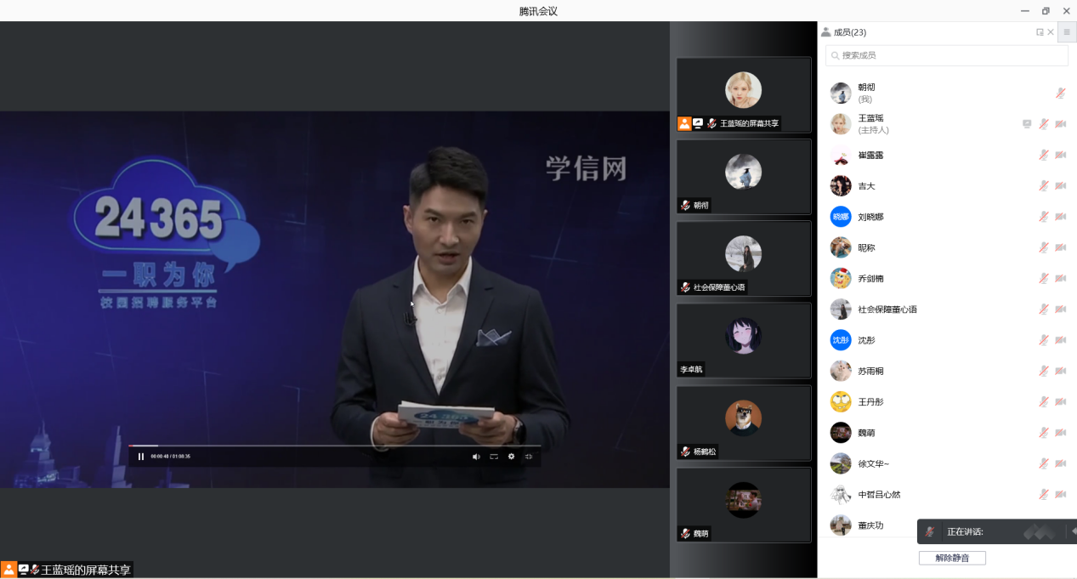
Task: Click 李卓航's video thumbnail
Action: (743, 340)
